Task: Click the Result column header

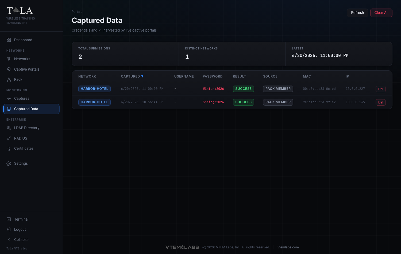Action: tap(239, 76)
